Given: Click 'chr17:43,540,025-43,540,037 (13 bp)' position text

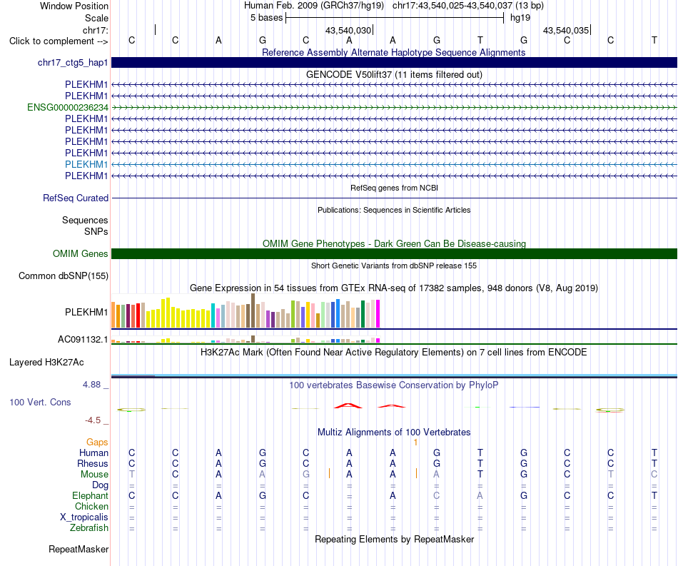Looking at the screenshot, I should pyautogui.click(x=468, y=6).
